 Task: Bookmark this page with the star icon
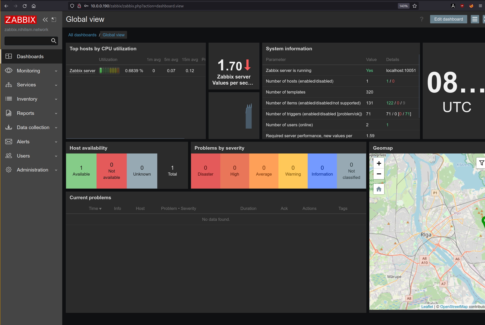[415, 6]
